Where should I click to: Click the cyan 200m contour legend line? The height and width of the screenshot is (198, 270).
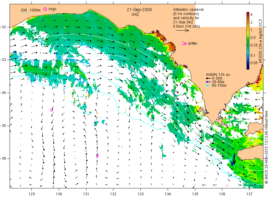(x=25, y=13)
